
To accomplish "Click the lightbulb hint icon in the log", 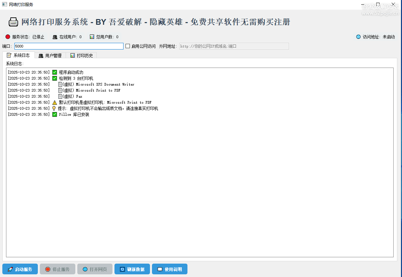I will tap(54, 108).
